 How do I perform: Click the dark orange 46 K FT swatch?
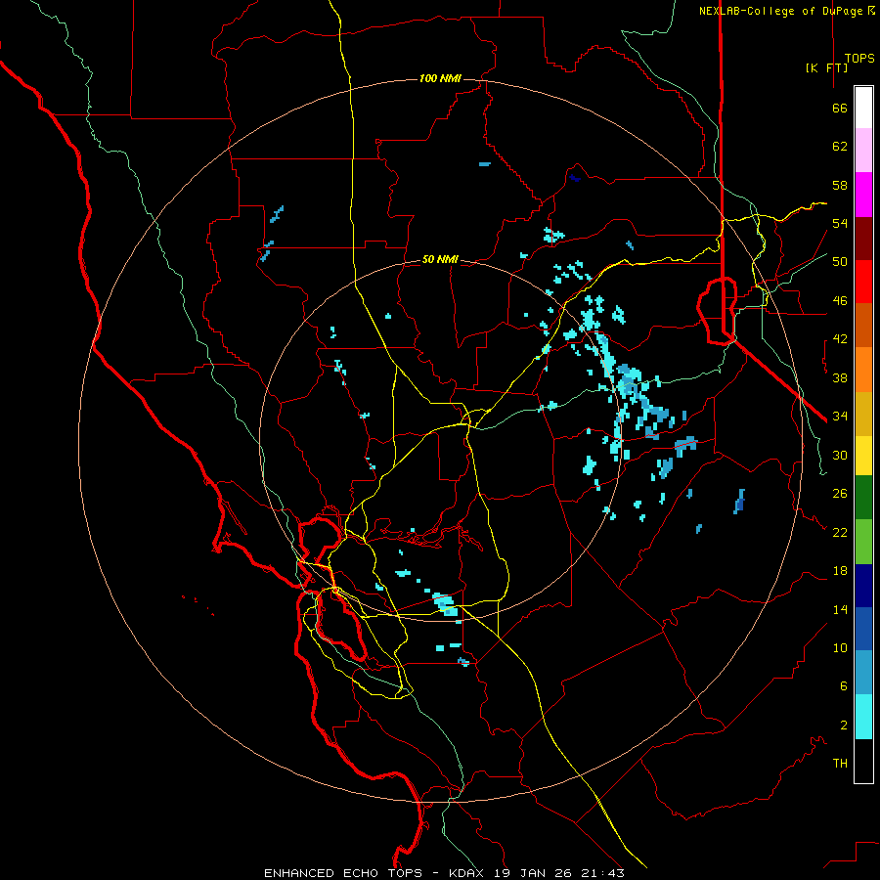pos(863,325)
